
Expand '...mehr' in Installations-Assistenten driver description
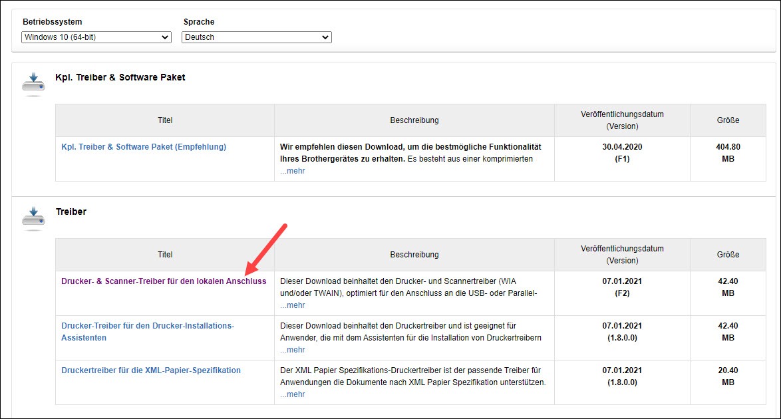click(292, 350)
